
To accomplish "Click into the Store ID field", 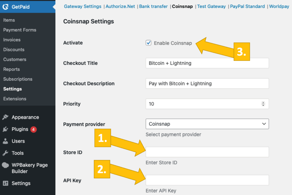I will click(x=207, y=152).
